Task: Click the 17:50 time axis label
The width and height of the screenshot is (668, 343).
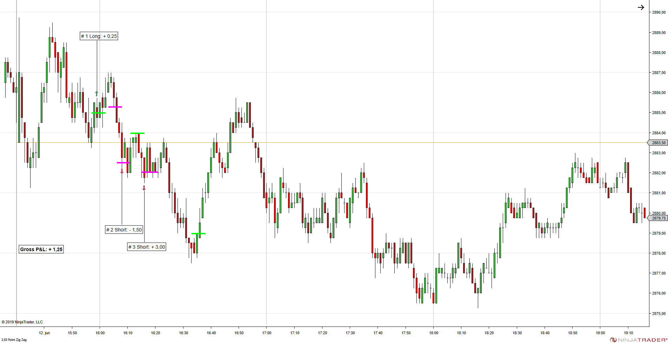Action: tap(406, 333)
